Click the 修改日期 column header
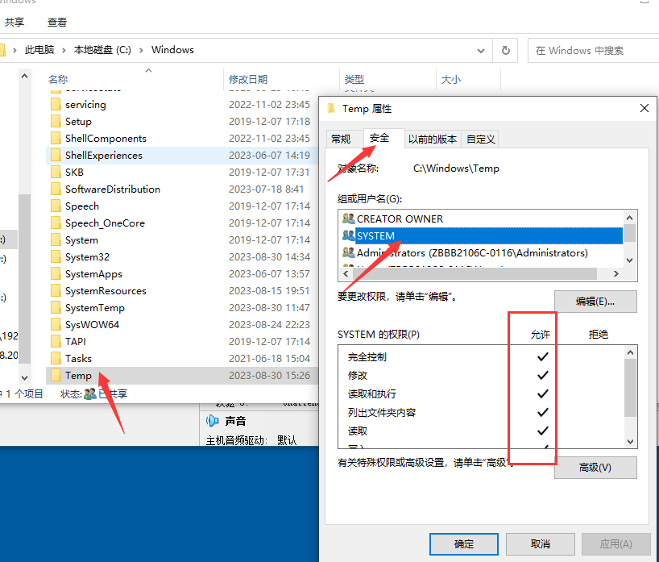This screenshot has height=562, width=659. pyautogui.click(x=281, y=79)
